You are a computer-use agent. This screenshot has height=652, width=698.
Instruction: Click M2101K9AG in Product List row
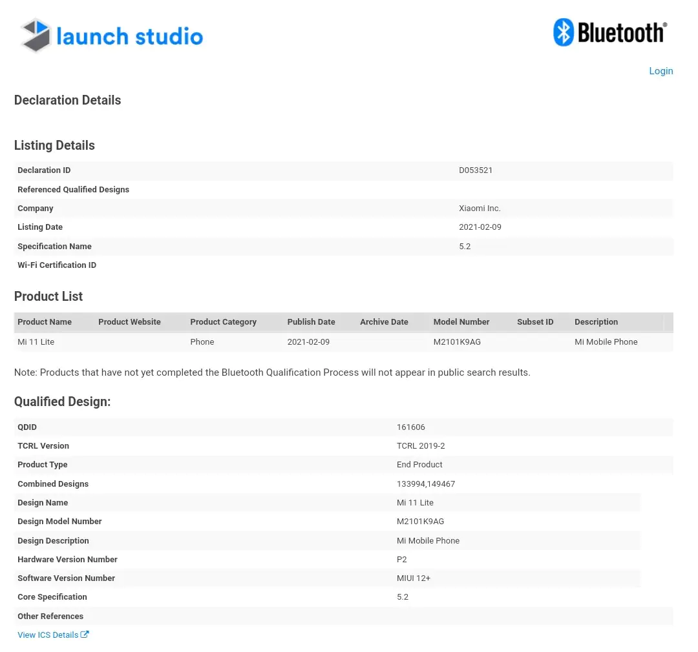(457, 341)
